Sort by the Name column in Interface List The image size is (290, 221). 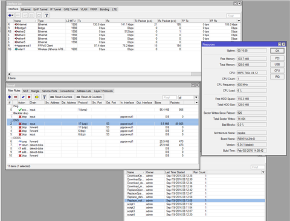point(25,20)
